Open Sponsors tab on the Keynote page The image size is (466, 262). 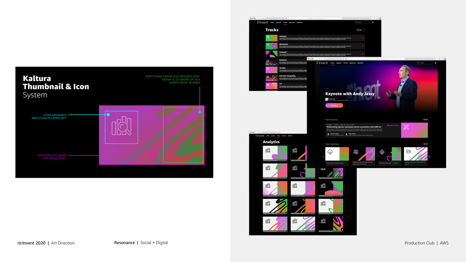point(352,63)
